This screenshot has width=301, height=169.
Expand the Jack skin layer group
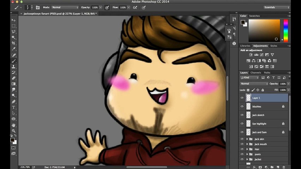click(247, 139)
